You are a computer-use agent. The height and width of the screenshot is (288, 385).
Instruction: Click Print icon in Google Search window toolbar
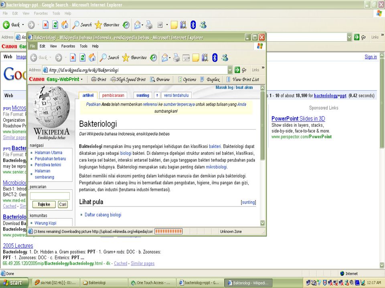click(x=149, y=25)
